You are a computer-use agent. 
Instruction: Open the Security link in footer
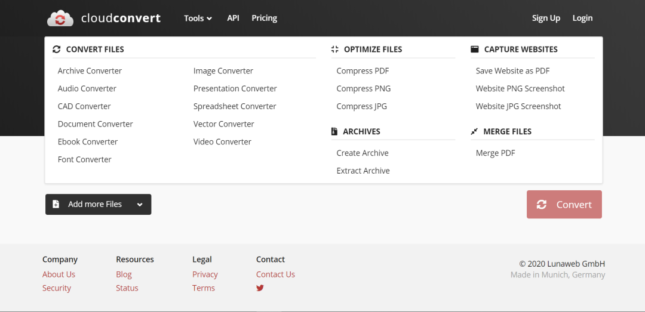pos(56,288)
